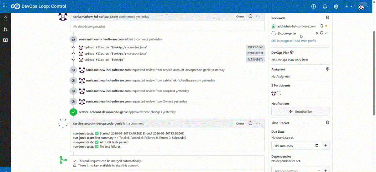Screen dimensions: 376x172
Task: Click the Owner badge on sonia's comment
Action: (x=240, y=17)
